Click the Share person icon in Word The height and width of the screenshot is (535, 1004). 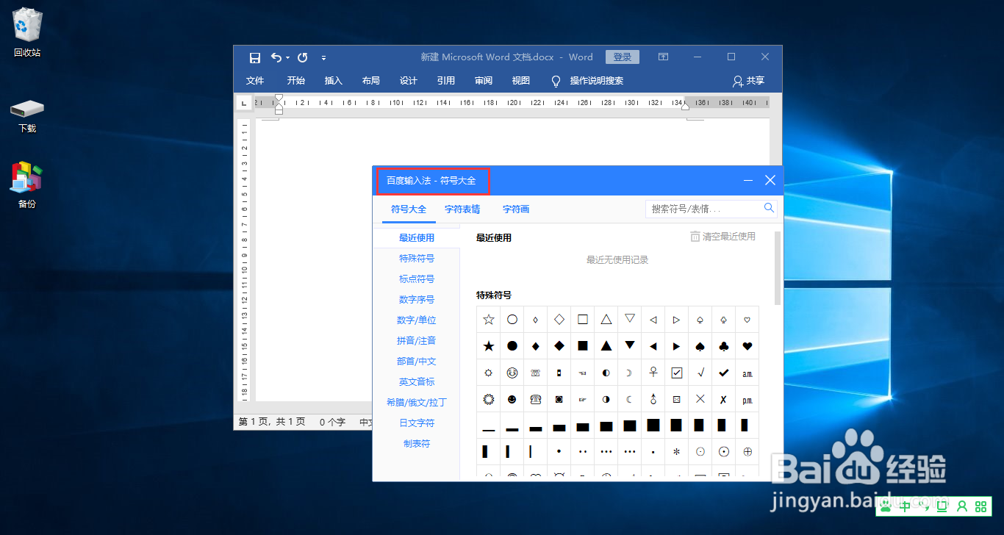(738, 81)
